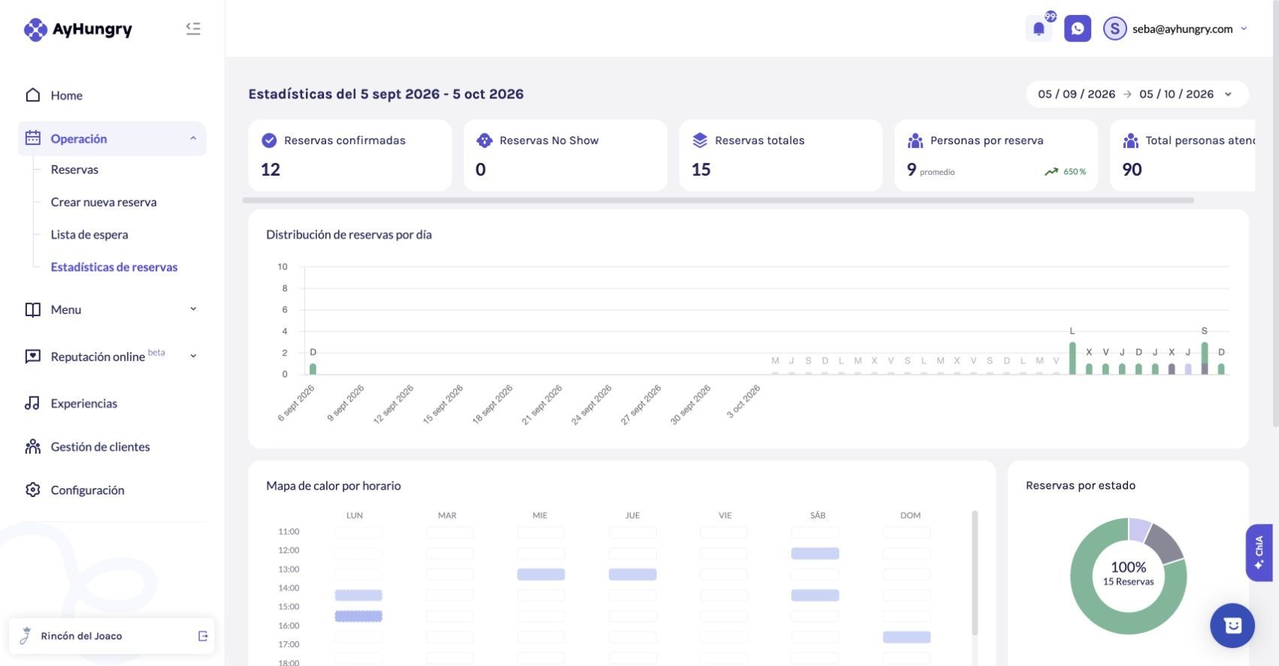Open the Home page link
Image resolution: width=1279 pixels, height=666 pixels.
(x=67, y=95)
